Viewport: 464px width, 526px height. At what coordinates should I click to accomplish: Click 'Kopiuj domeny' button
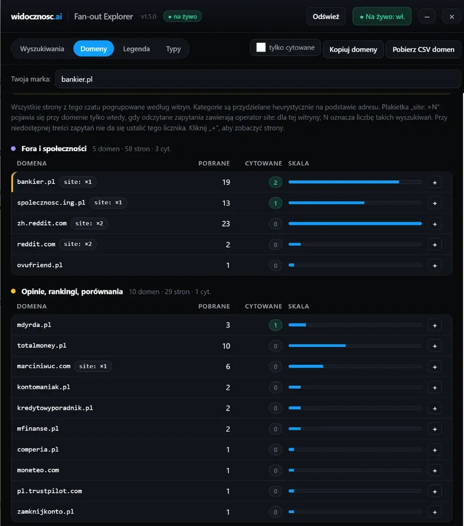(353, 49)
